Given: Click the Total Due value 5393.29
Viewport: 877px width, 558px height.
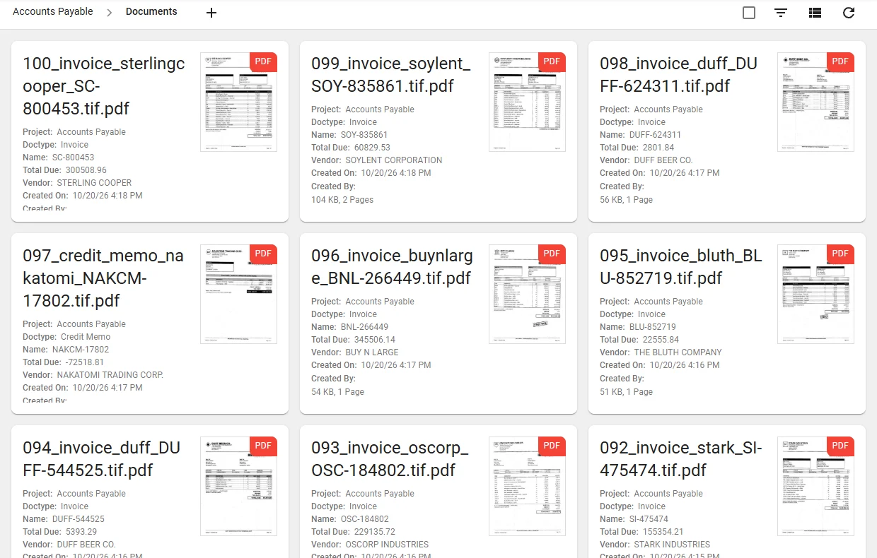Looking at the screenshot, I should (x=81, y=532).
